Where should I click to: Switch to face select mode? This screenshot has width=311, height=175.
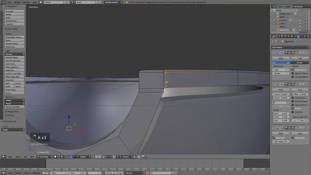tap(100, 157)
